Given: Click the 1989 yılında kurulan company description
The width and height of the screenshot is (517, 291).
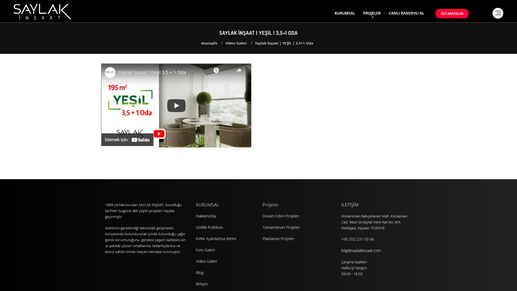Looking at the screenshot, I should coord(143,211).
